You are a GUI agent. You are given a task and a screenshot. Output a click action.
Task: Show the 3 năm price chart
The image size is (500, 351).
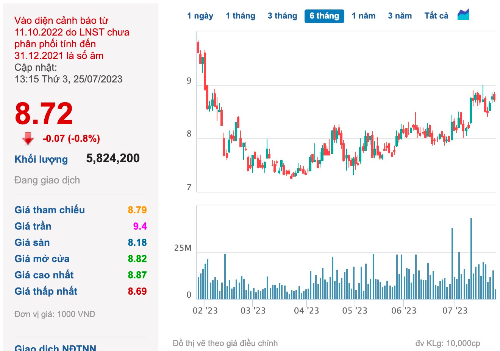(x=400, y=16)
